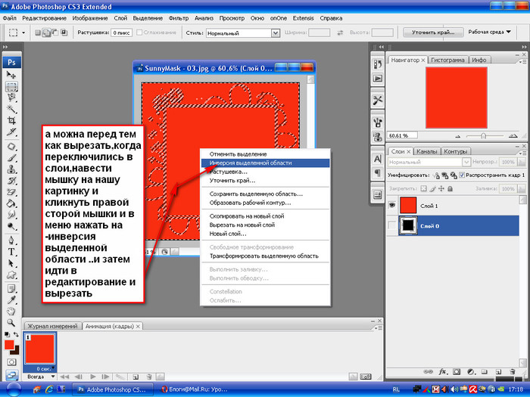530x397 pixels.
Task: Click Add Layer Style fx icon
Action: (442, 372)
